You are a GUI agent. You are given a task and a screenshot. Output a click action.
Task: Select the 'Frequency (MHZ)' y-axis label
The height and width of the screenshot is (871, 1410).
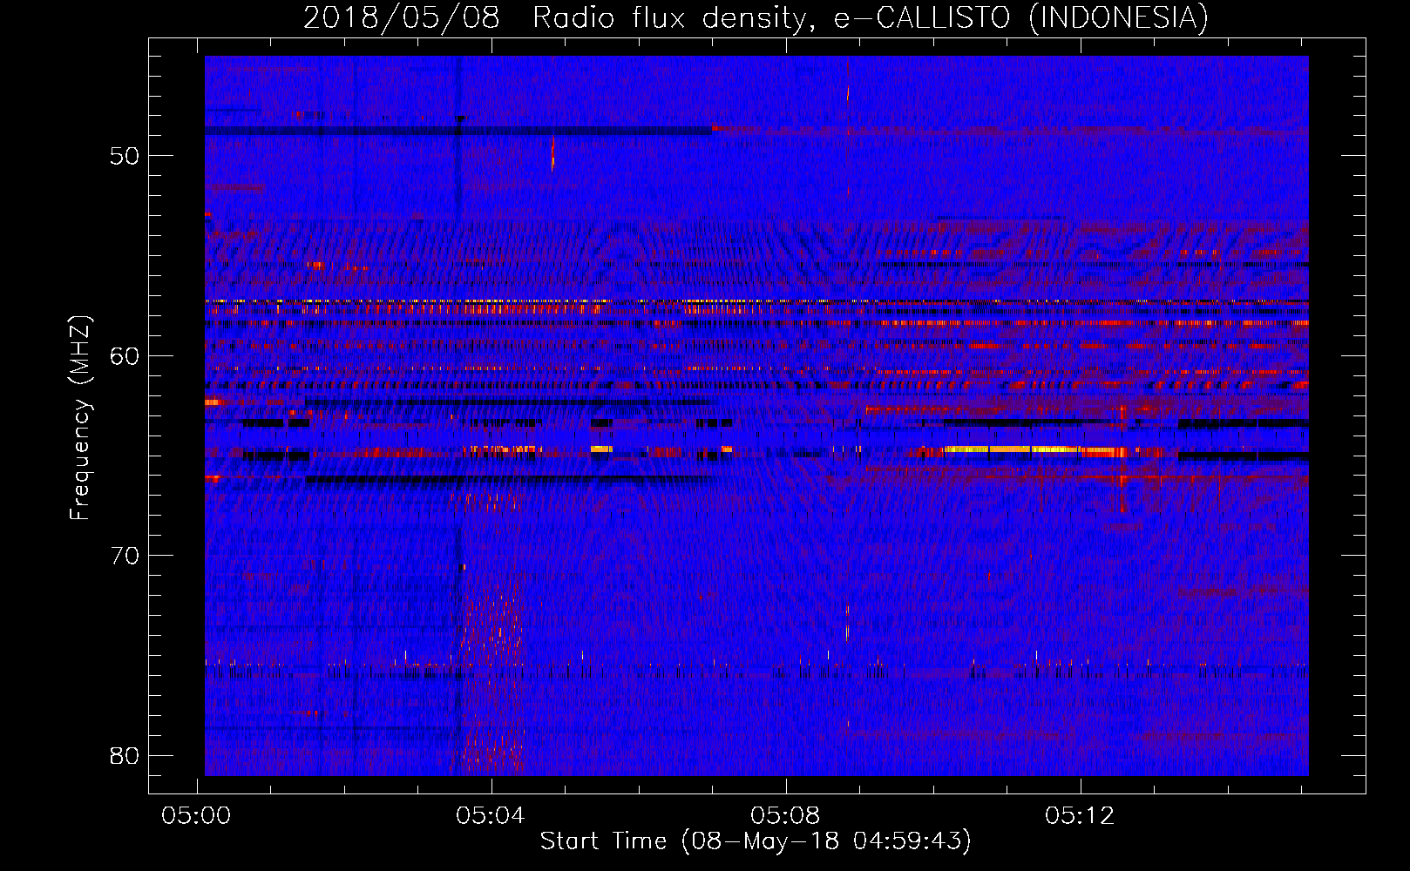[x=80, y=418]
